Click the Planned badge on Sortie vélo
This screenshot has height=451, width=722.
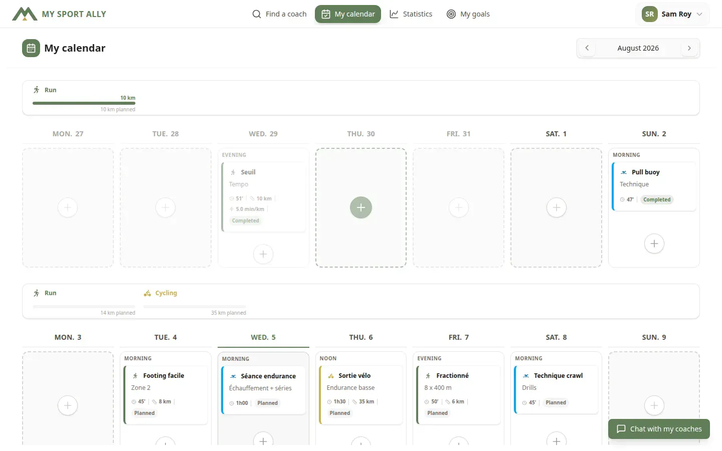(340, 413)
